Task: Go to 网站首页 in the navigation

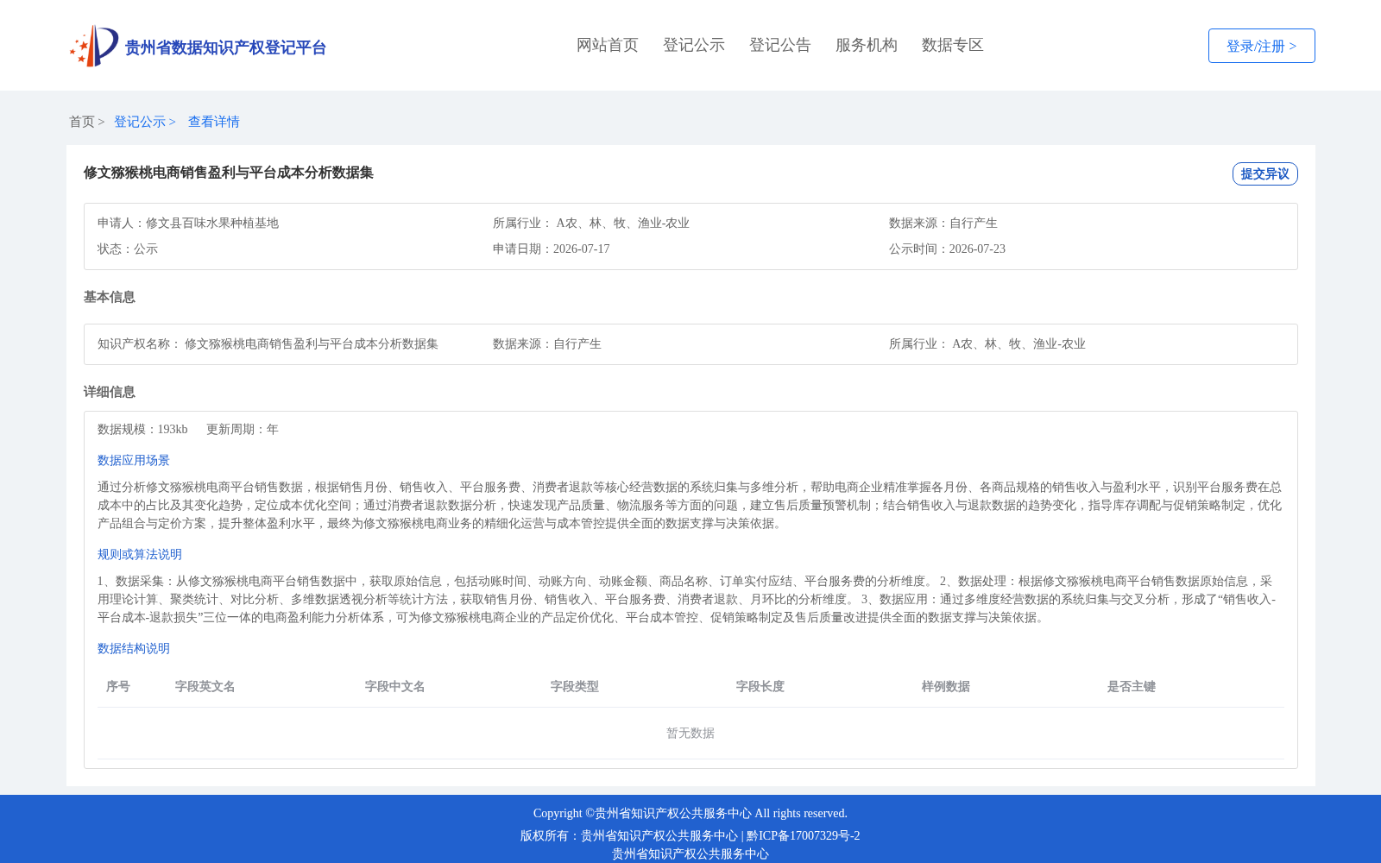Action: pos(608,45)
